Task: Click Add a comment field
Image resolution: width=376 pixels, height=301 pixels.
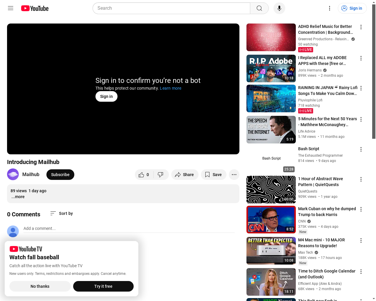Action: 129,228
